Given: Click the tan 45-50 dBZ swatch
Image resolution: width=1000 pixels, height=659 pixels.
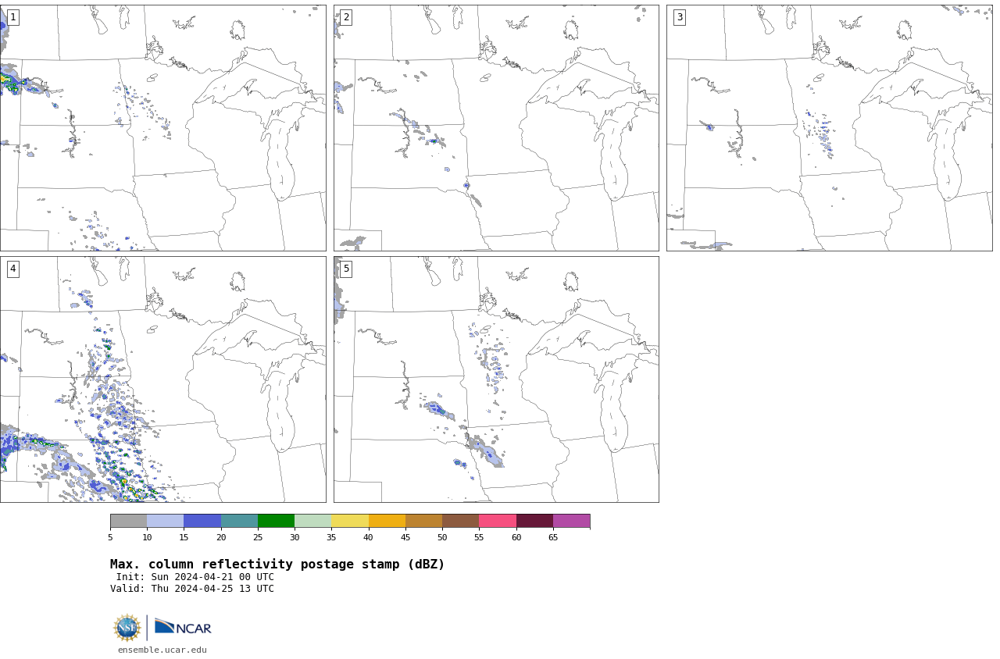Looking at the screenshot, I should pos(423,521).
